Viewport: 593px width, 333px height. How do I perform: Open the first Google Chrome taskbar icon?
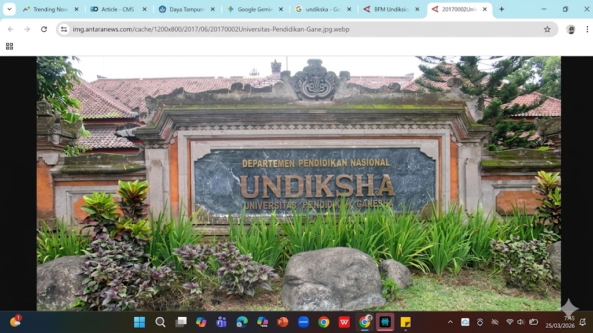tap(324, 322)
